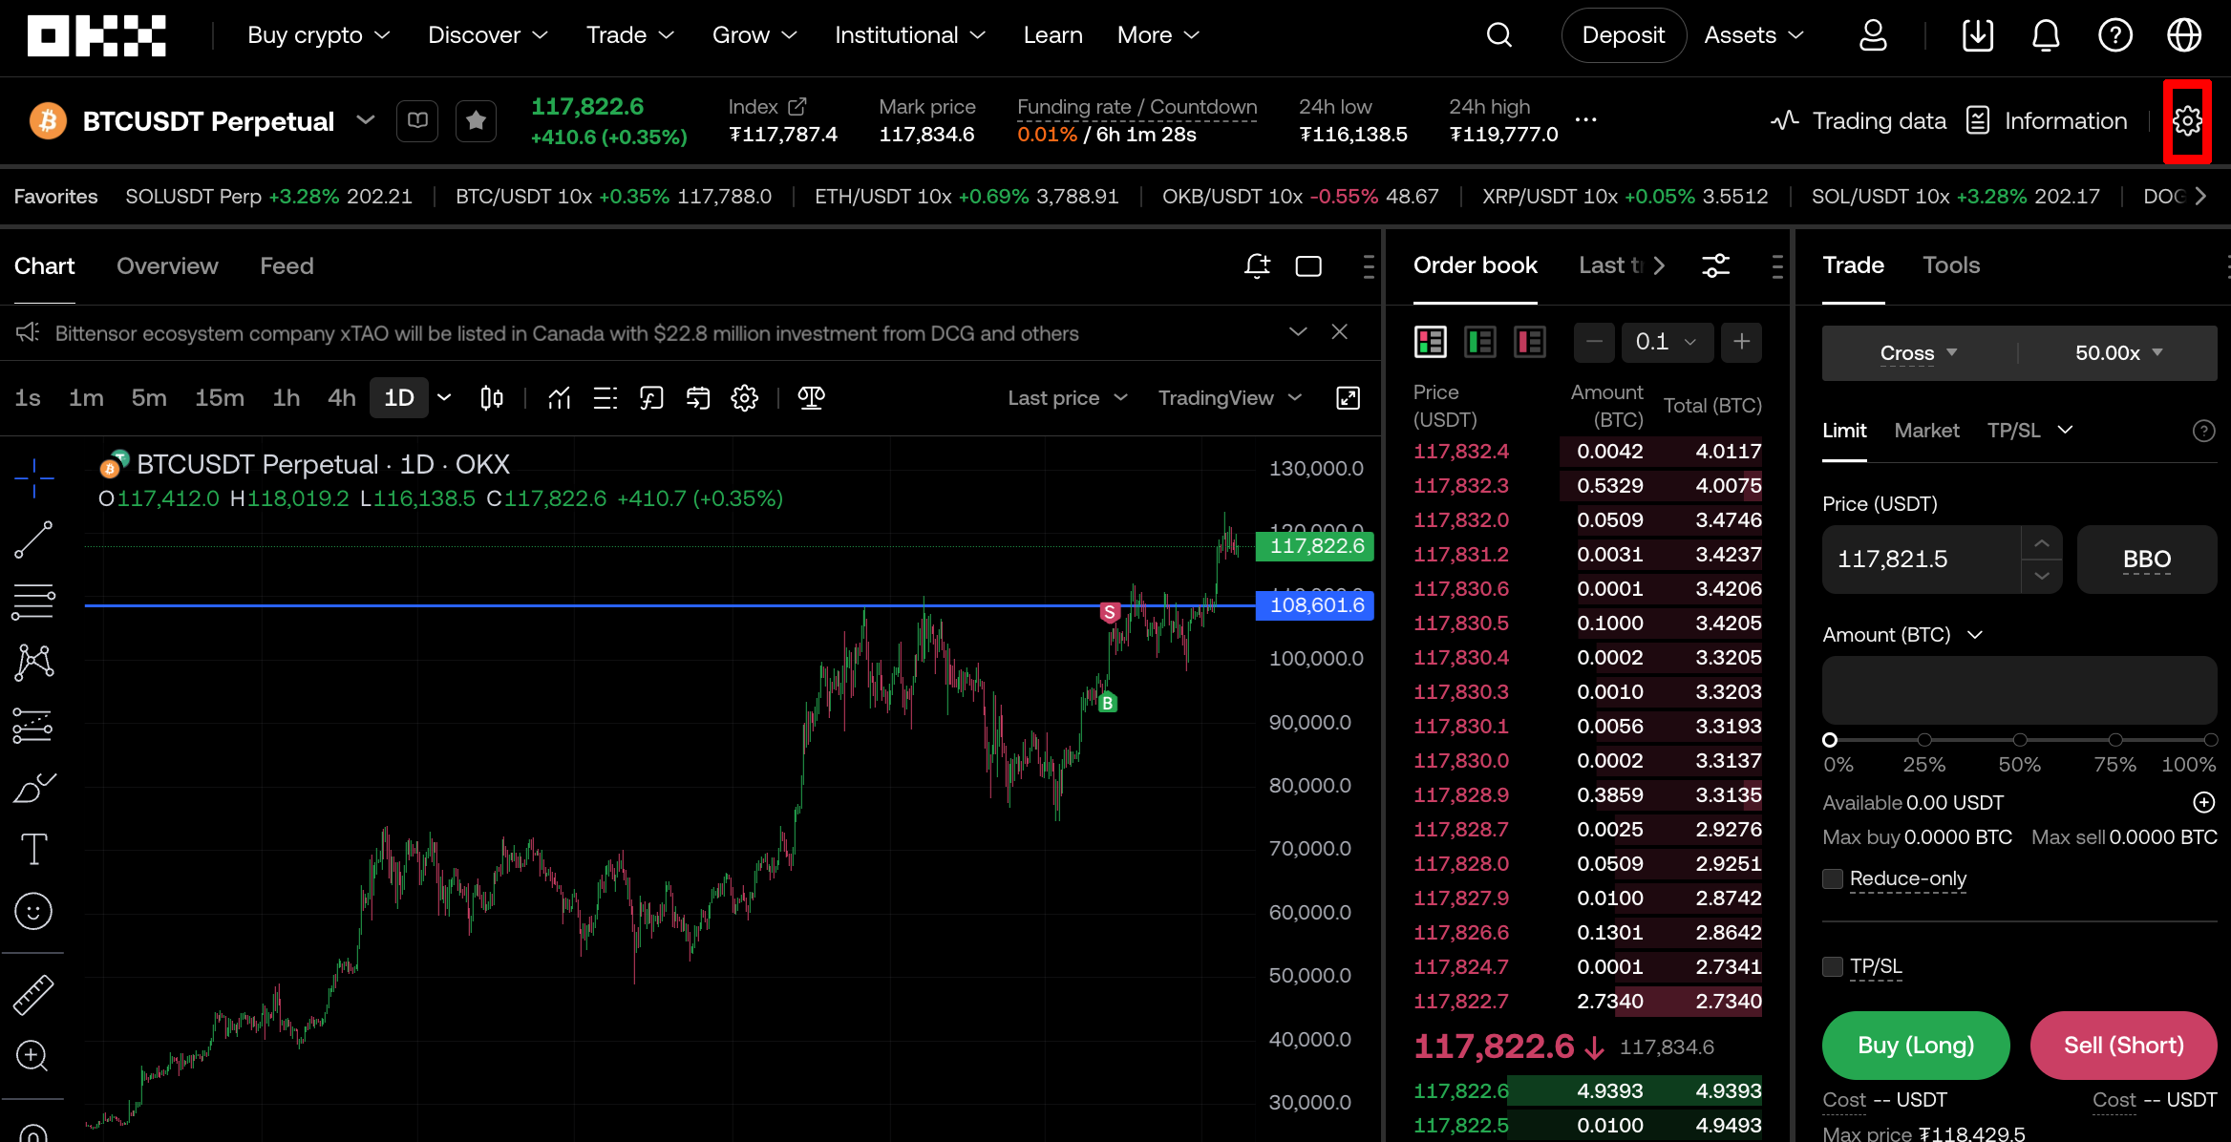The width and height of the screenshot is (2231, 1142).
Task: Open the help question mark icon
Action: 2115,35
